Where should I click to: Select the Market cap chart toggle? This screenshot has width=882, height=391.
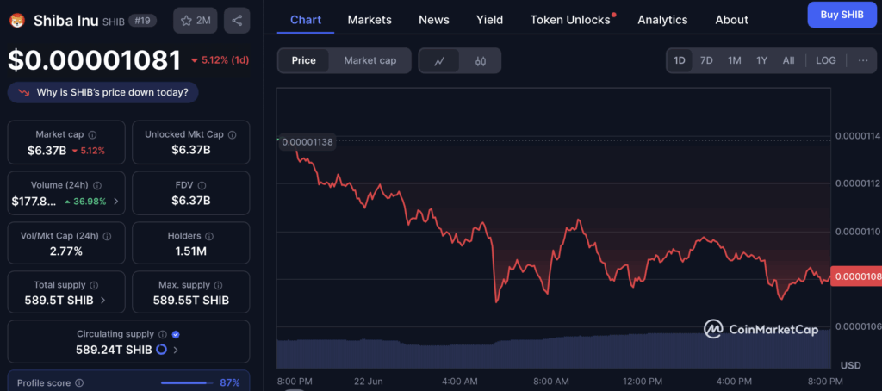coord(370,61)
